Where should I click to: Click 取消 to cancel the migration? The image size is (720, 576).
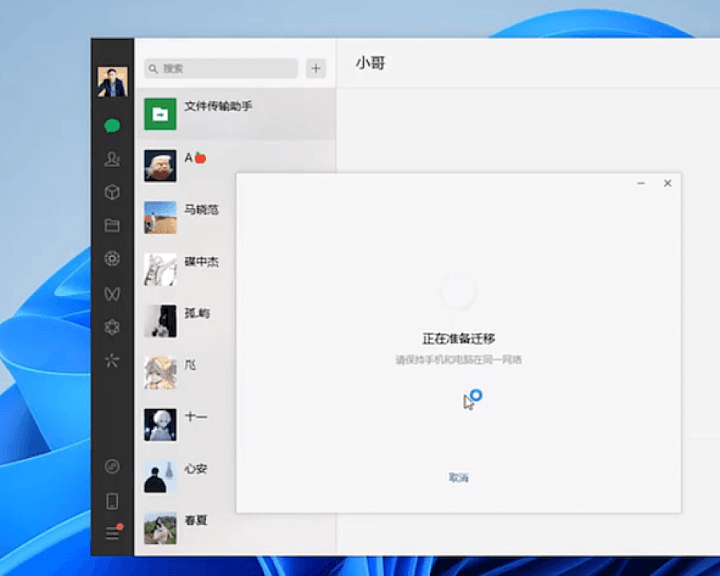pos(459,477)
